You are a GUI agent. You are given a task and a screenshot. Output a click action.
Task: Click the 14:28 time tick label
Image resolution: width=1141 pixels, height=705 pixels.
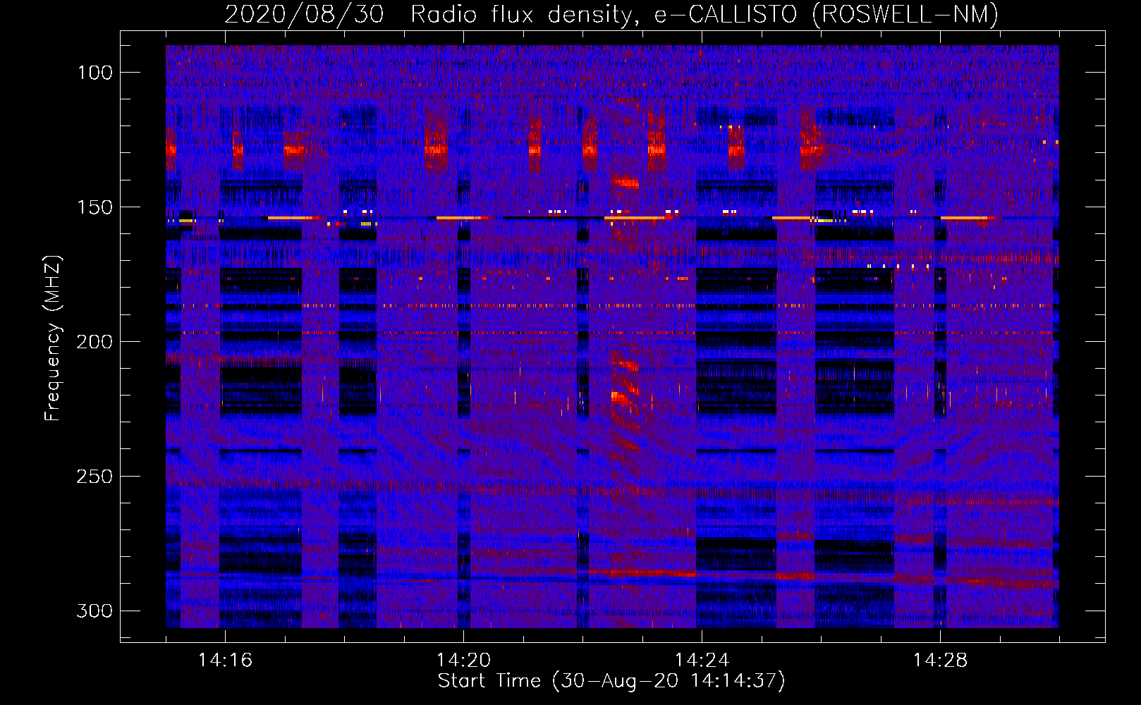[940, 661]
